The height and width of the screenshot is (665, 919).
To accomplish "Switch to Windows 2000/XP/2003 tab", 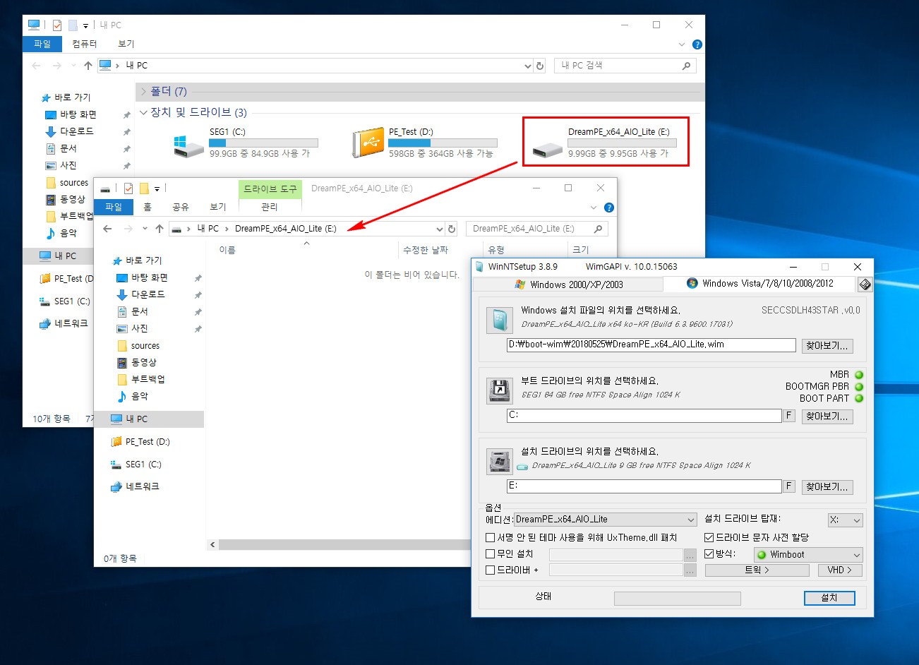I will pyautogui.click(x=568, y=284).
